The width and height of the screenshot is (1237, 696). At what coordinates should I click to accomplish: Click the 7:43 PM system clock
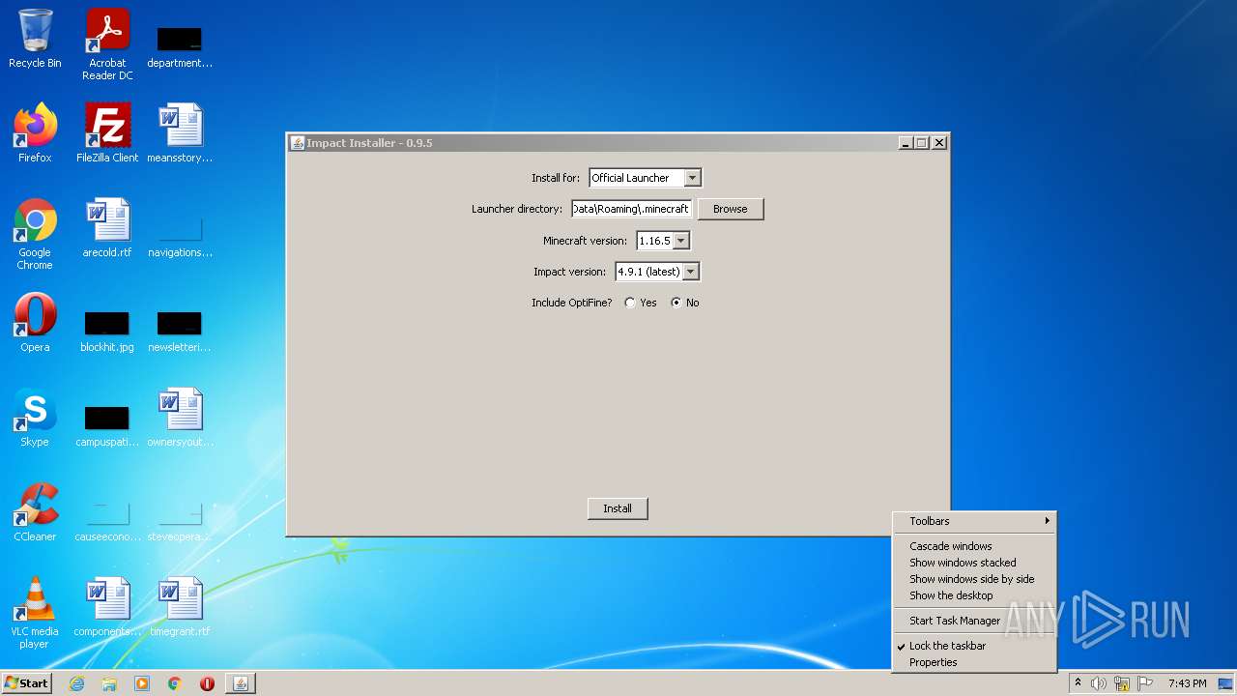point(1187,683)
